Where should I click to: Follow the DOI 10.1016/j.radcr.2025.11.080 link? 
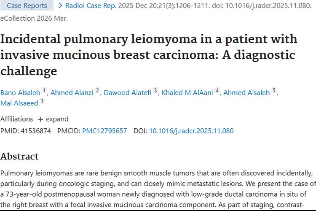(191, 131)
